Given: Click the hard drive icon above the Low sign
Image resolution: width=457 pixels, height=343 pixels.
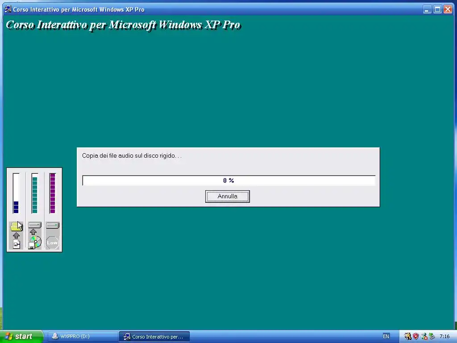Looking at the screenshot, I should (x=53, y=225).
